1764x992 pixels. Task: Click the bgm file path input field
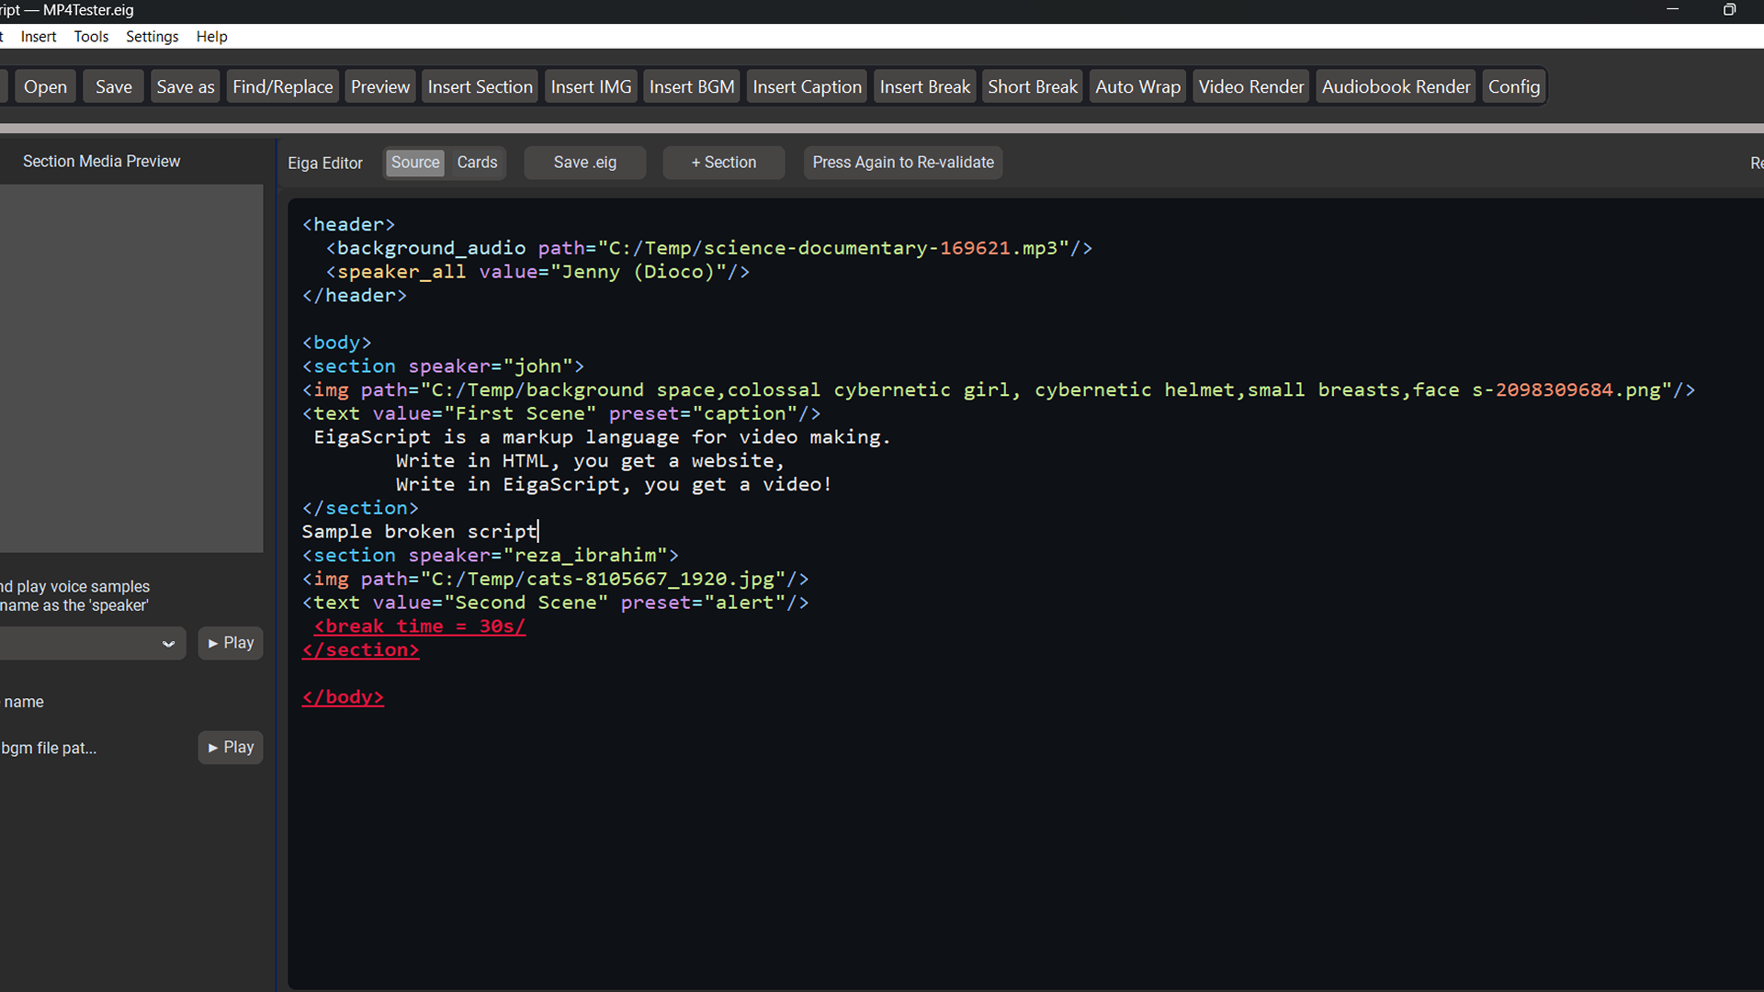[92, 748]
